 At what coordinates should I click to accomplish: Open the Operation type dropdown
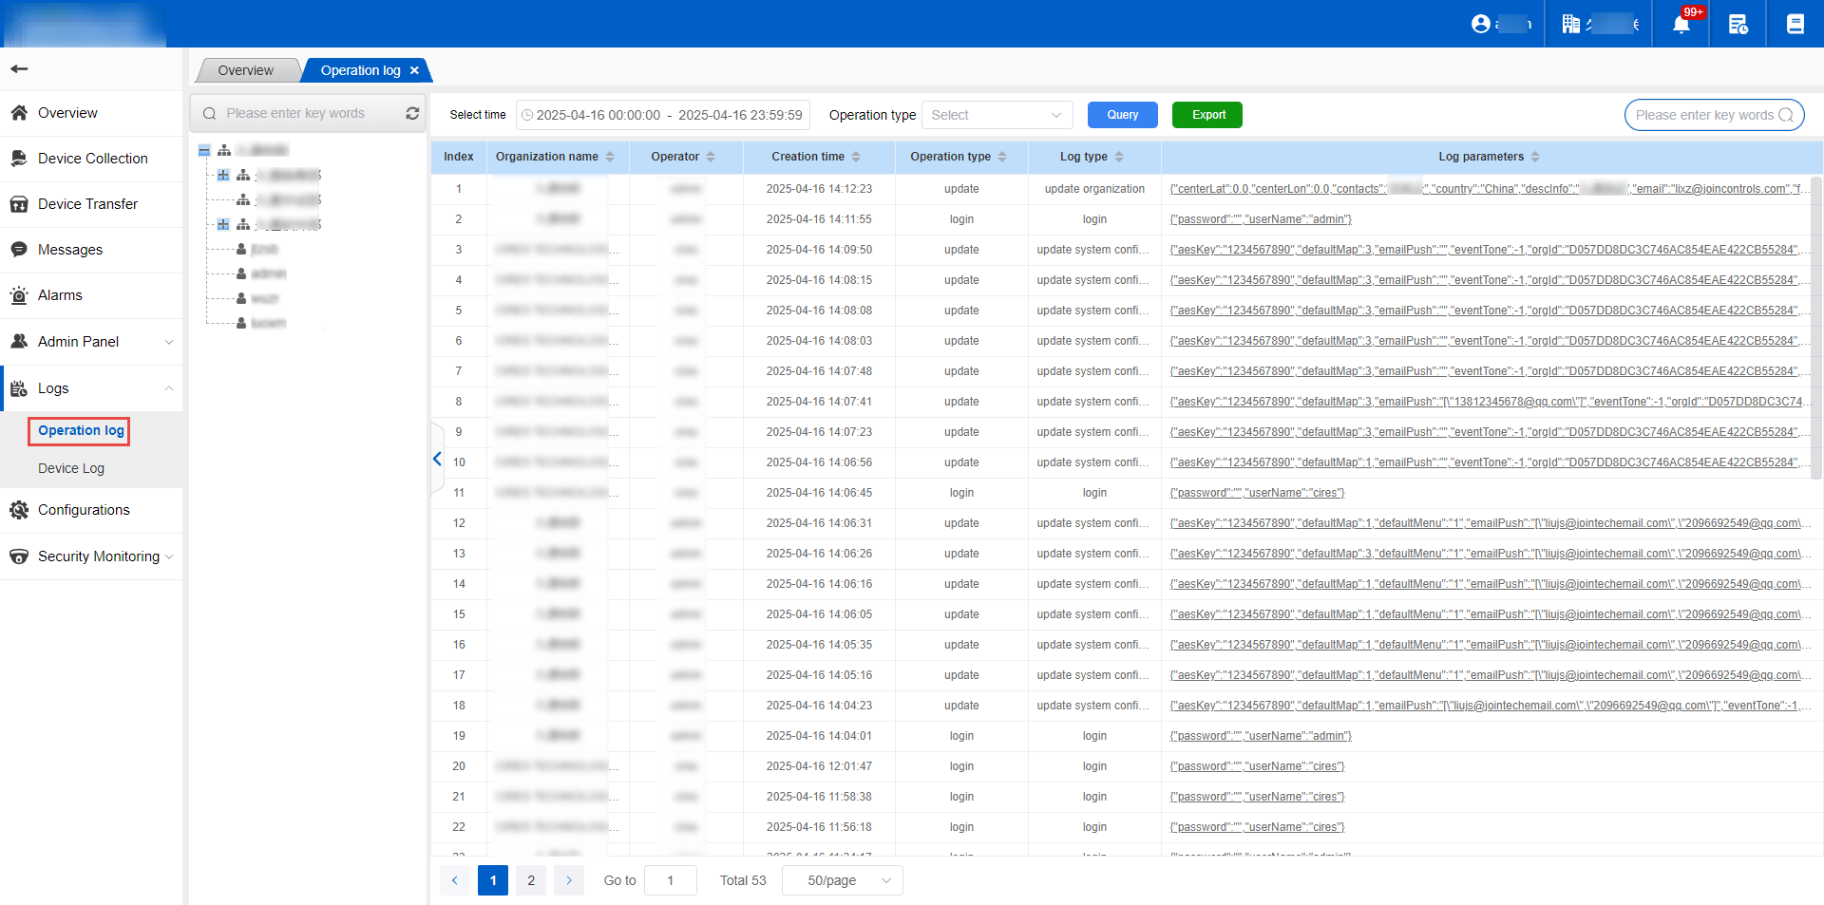tap(996, 115)
